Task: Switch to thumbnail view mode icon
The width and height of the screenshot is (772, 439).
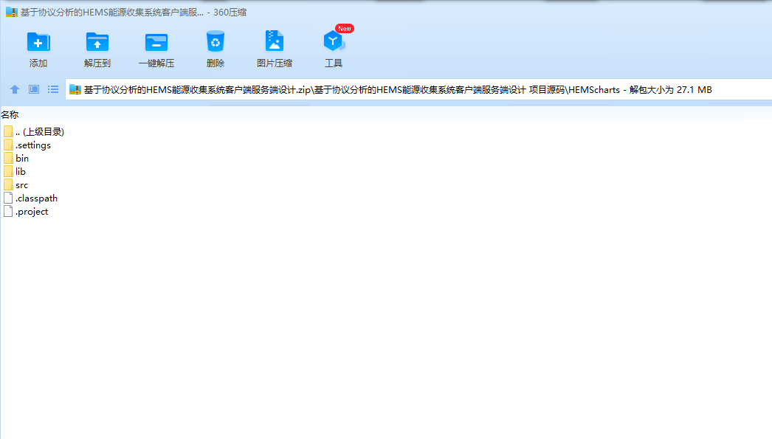Action: (x=34, y=89)
